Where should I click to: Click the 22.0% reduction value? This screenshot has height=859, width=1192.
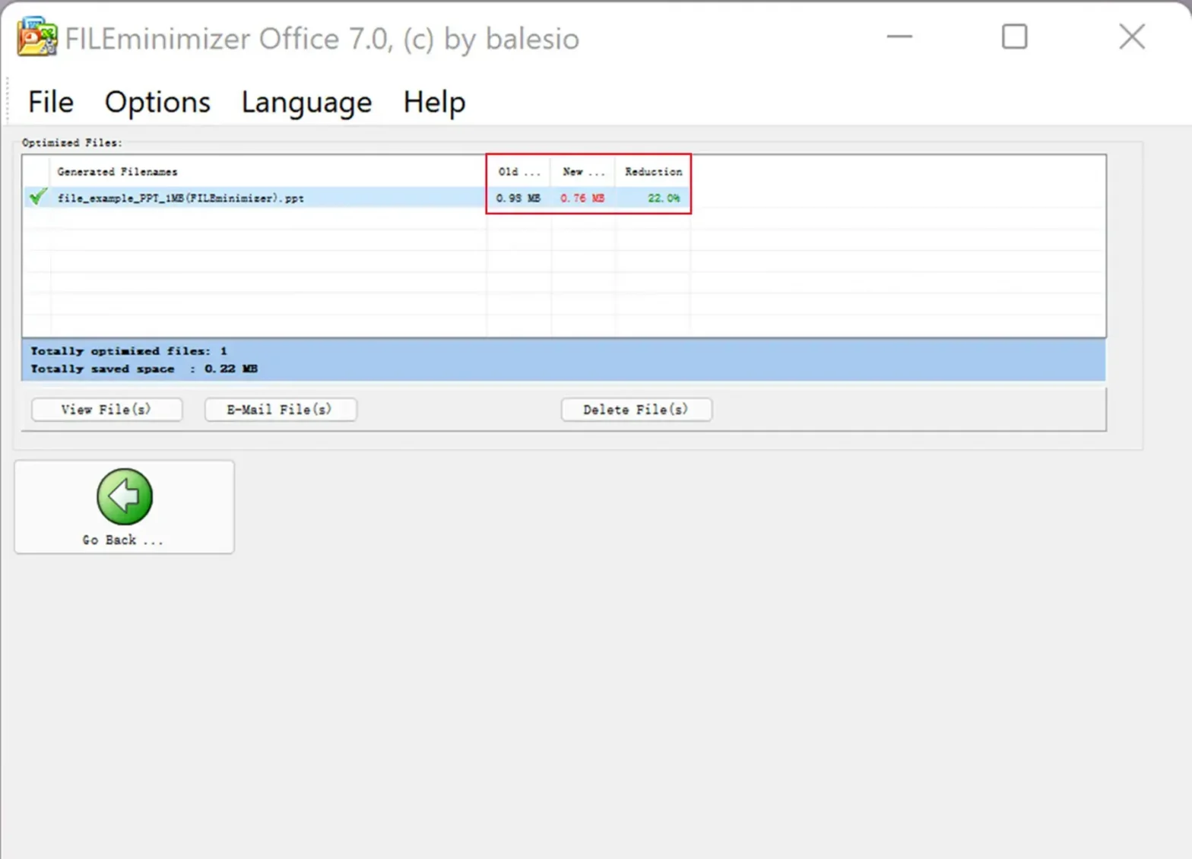pyautogui.click(x=663, y=198)
